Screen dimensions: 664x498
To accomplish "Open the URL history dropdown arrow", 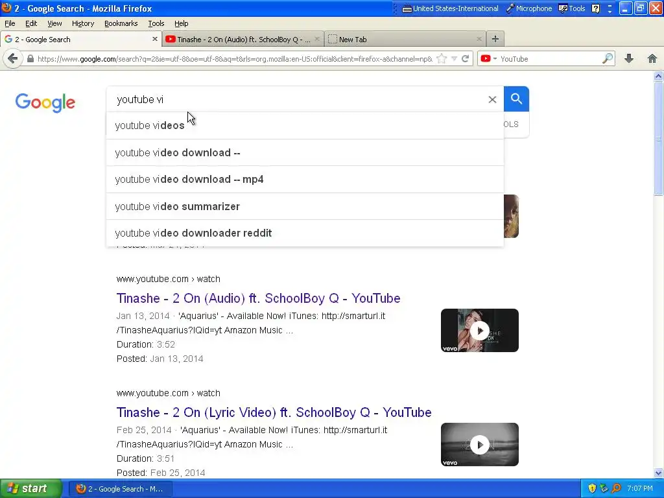I will (454, 59).
